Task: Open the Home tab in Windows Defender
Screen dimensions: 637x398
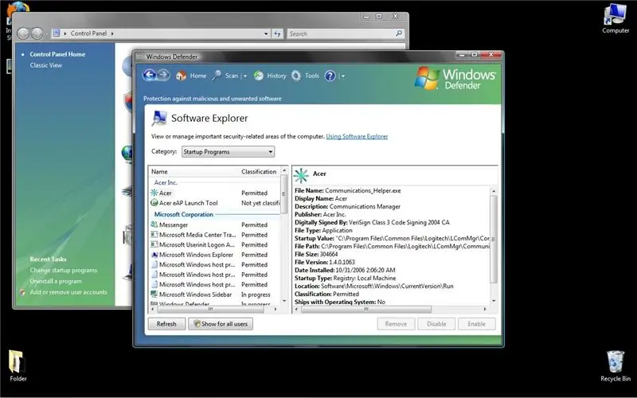Action: [198, 76]
